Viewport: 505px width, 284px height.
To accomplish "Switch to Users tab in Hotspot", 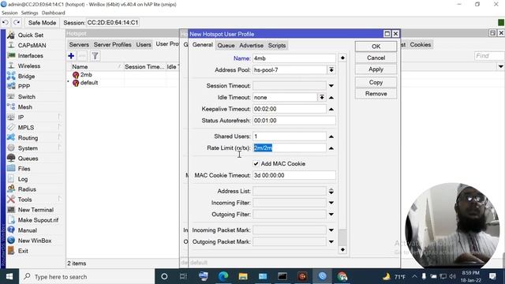I will point(144,45).
